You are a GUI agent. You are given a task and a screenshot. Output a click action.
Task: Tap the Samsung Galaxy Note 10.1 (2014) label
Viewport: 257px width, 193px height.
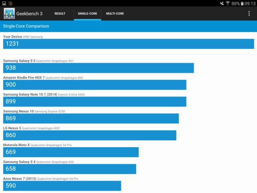coord(30,94)
